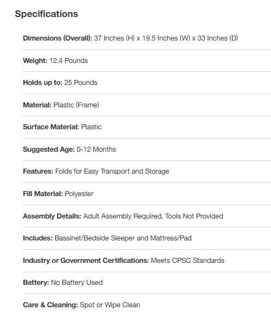
Task: Click the 'Mattress/Pad' text
Action: (x=171, y=238)
